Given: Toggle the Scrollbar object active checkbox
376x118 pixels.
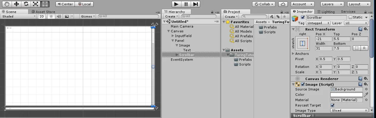Looking at the screenshot, I should [303, 17].
